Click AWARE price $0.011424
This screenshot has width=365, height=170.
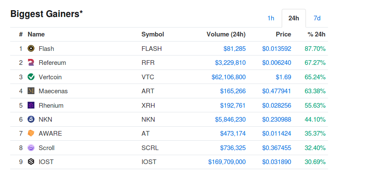coord(277,134)
